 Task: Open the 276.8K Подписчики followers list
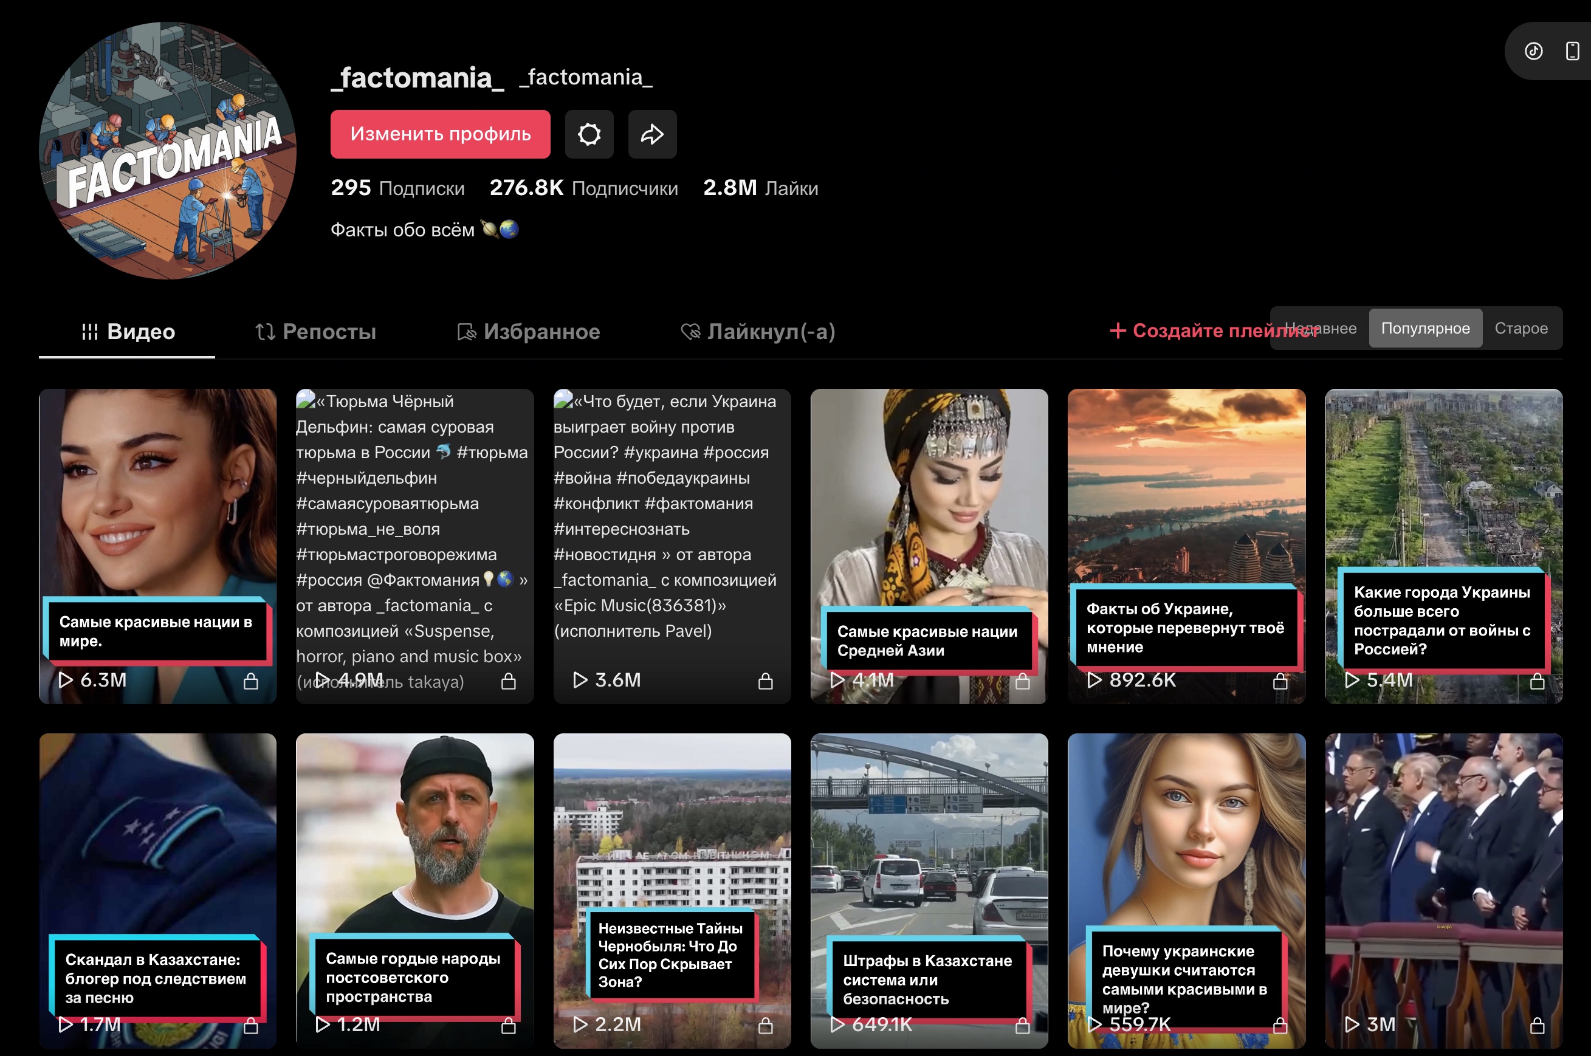click(583, 188)
